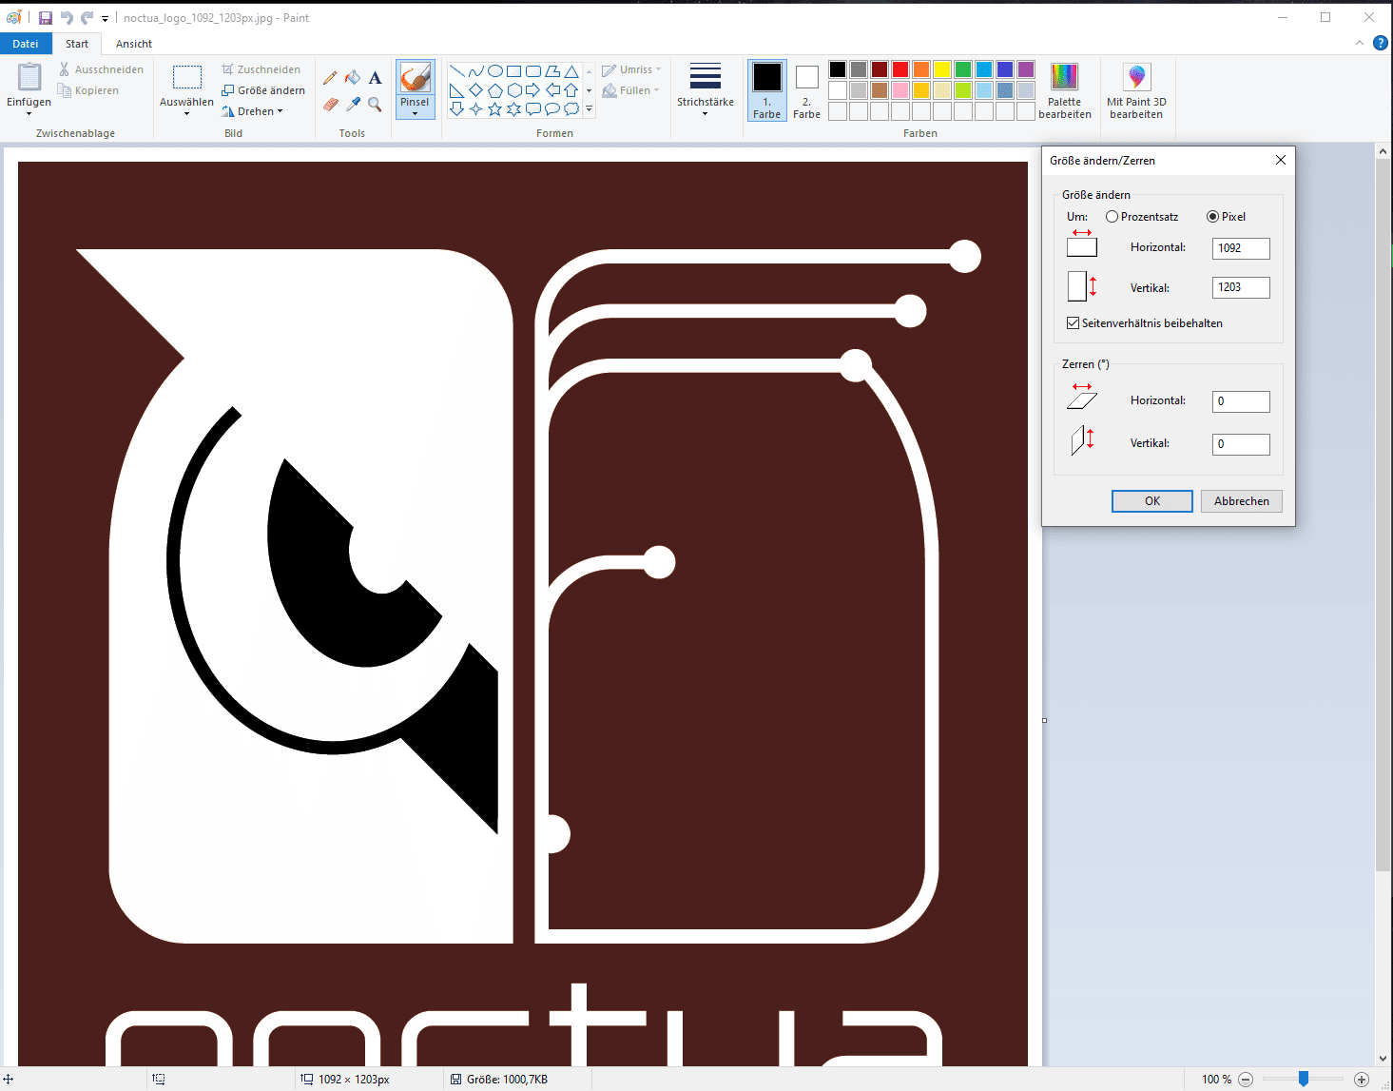Image resolution: width=1393 pixels, height=1091 pixels.
Task: Open the Paint Help icon
Action: tap(1381, 43)
